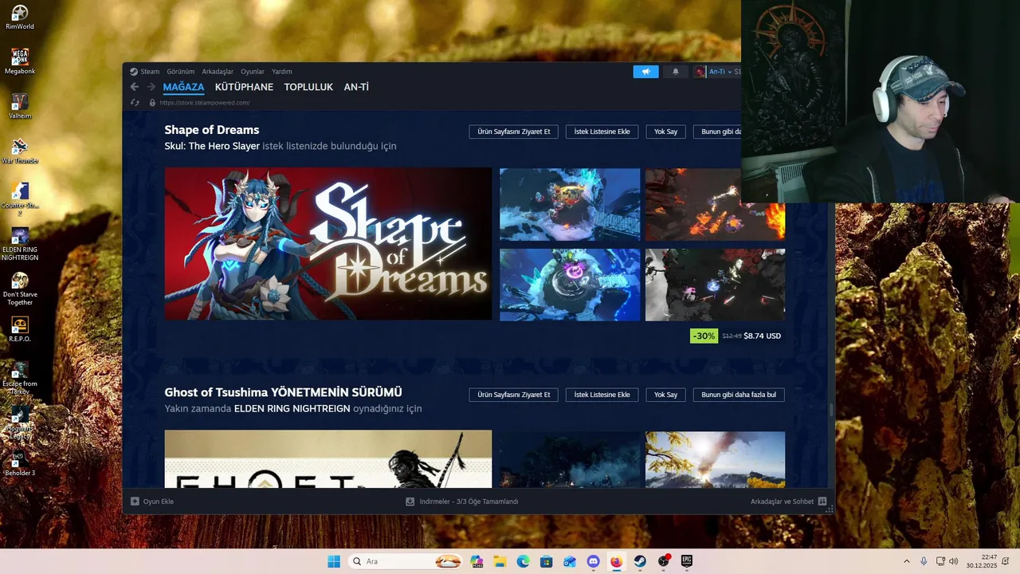Open the top-left Shape of Dreams gameplay screenshot
1020x574 pixels.
570,204
